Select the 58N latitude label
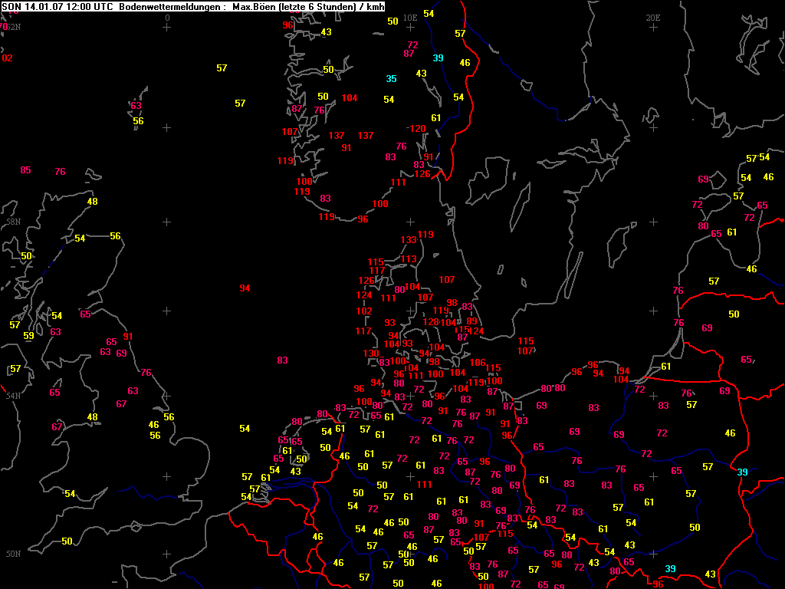The width and height of the screenshot is (785, 589). click(x=13, y=222)
